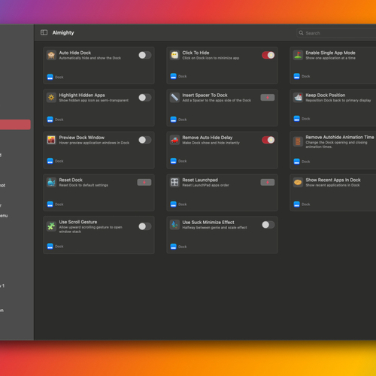Focus the Search input field
The image size is (376, 376).
click(336, 33)
